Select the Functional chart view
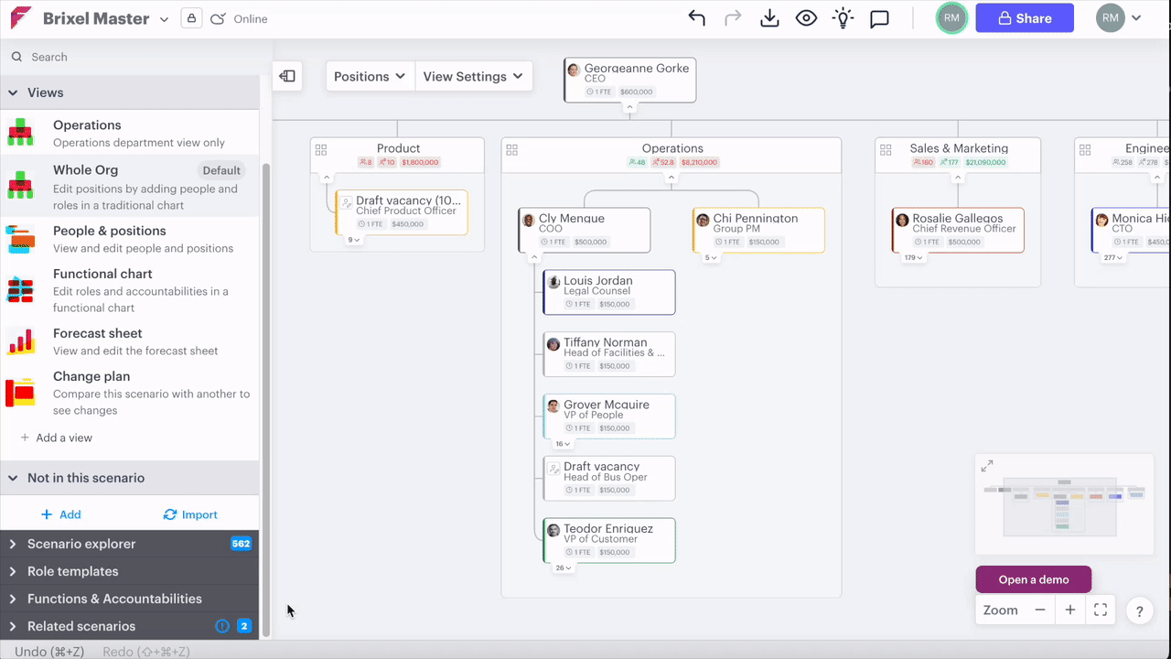This screenshot has height=659, width=1171. pyautogui.click(x=102, y=275)
